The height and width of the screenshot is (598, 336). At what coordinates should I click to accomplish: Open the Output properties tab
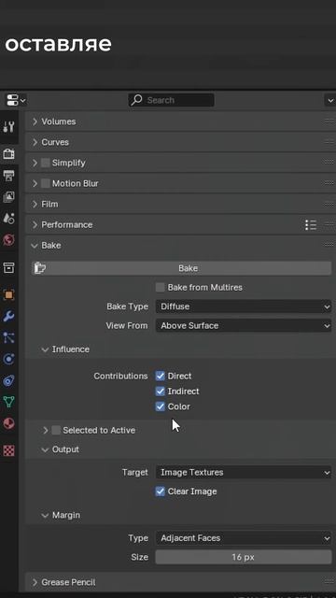click(8, 176)
